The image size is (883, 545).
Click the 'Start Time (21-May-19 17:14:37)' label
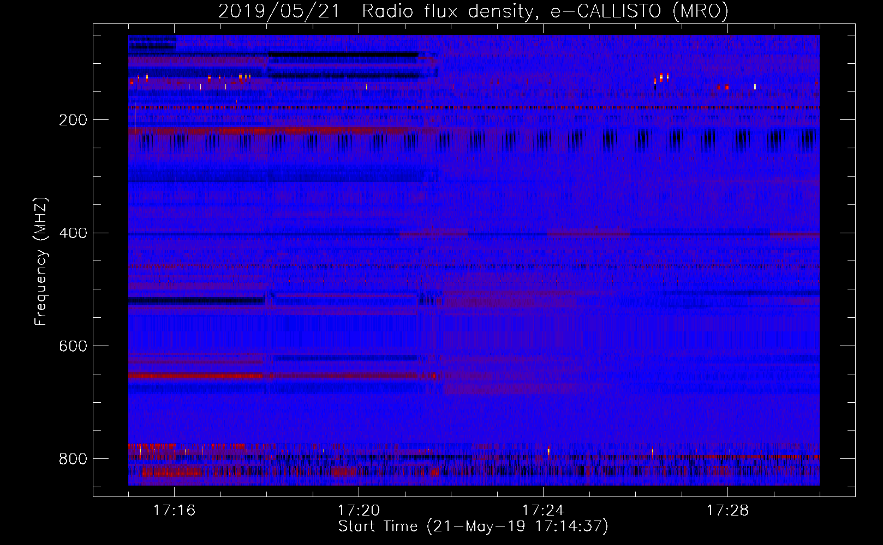473,526
